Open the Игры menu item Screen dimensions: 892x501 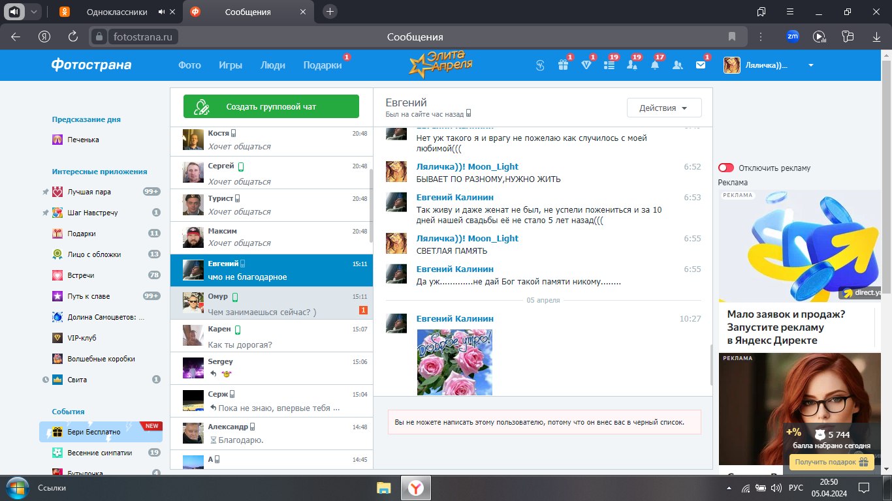click(231, 65)
